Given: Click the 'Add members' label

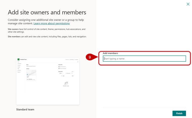Looking at the screenshot, I should click(x=110, y=53).
